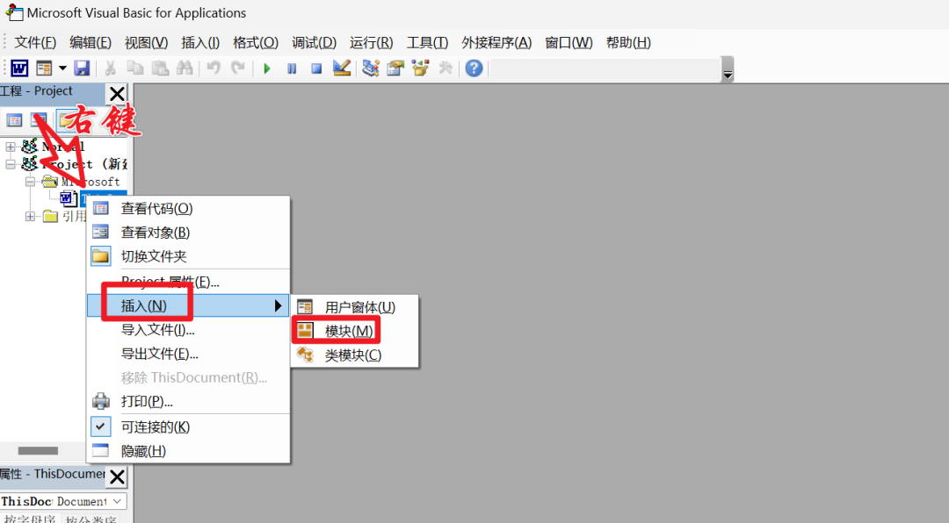Viewport: 949px width, 523px height.
Task: Open the 工具(T) menu
Action: click(427, 43)
